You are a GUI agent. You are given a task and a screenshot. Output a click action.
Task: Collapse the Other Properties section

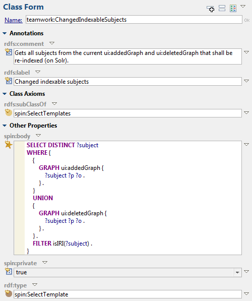(5, 126)
